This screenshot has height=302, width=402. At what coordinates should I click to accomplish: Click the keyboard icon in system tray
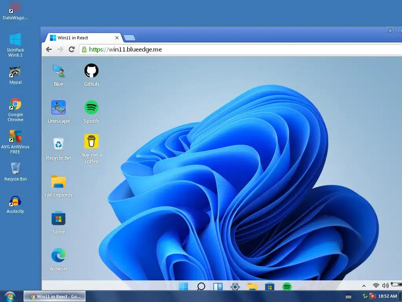tap(349, 296)
